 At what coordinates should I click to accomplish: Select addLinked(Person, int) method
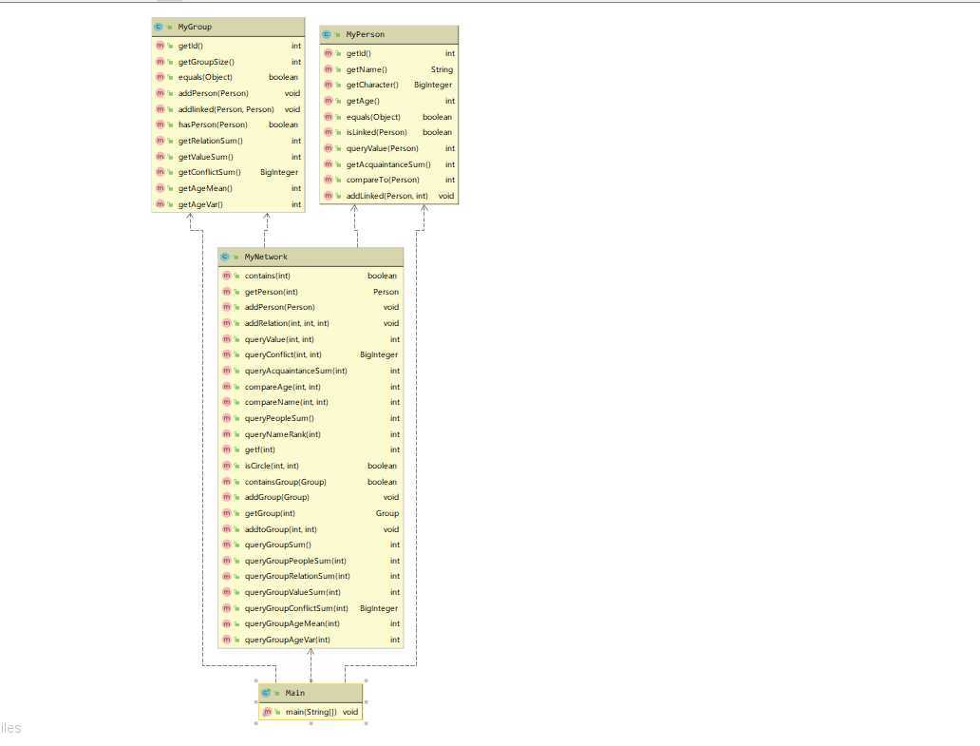click(x=388, y=196)
